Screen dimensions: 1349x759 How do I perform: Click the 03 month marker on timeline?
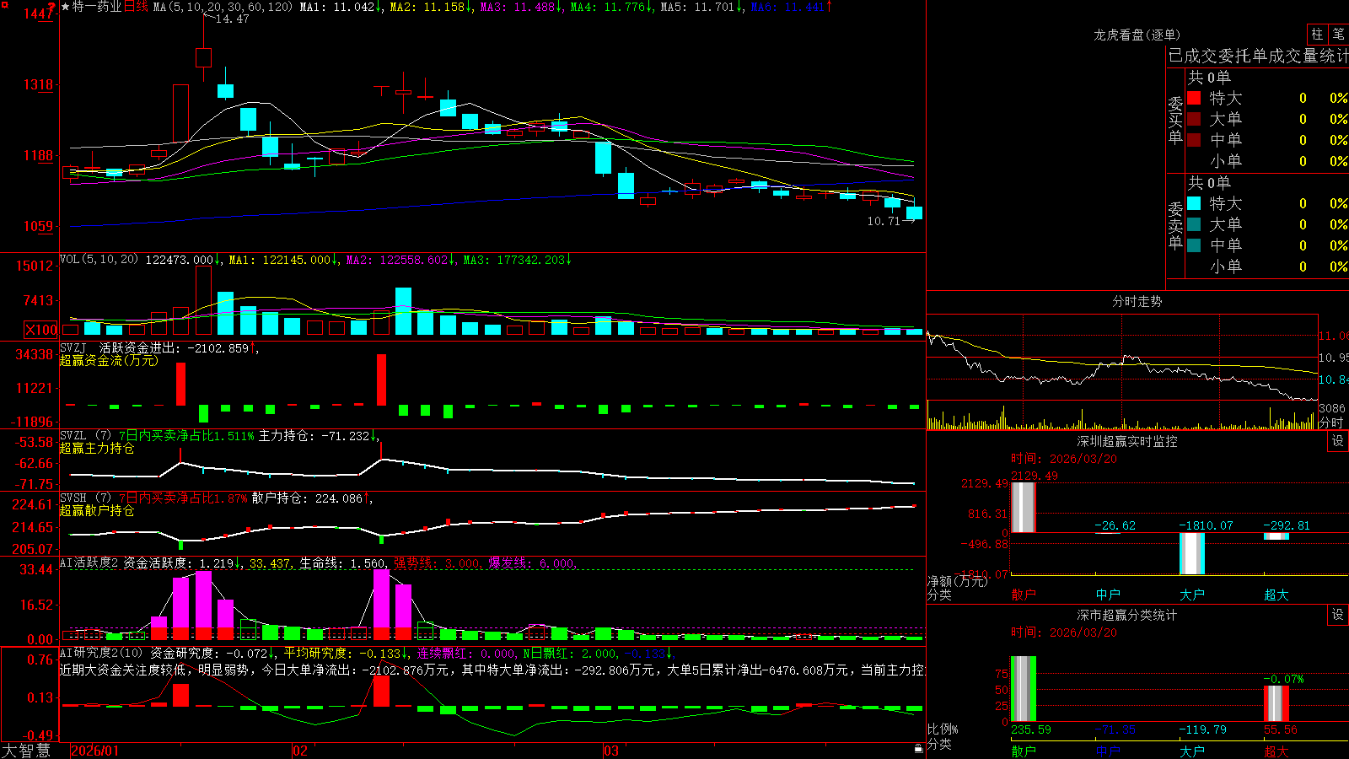(611, 751)
